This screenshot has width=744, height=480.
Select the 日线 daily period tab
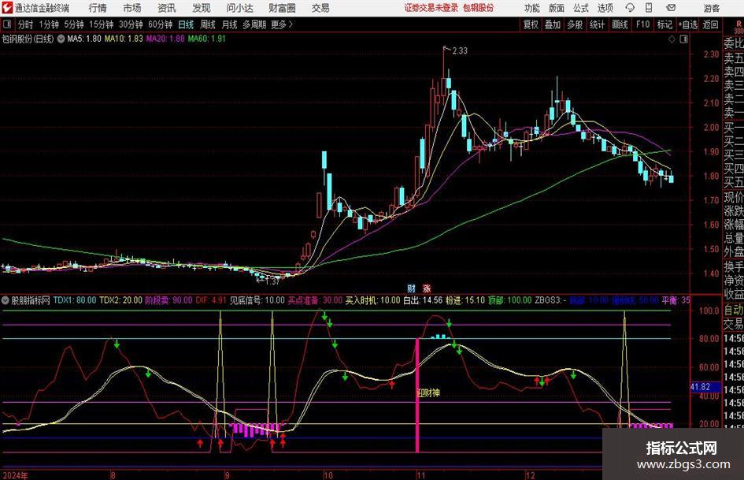tap(186, 24)
